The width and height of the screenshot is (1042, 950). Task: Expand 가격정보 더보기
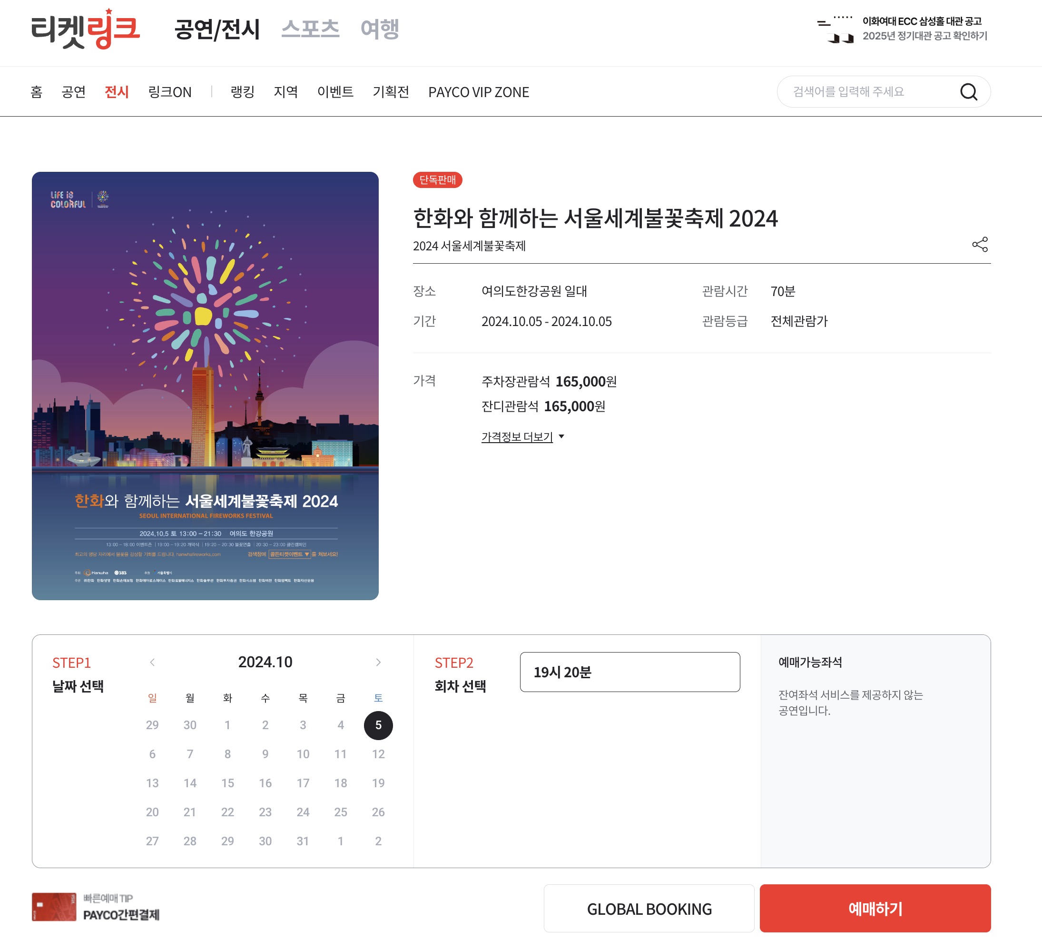[517, 437]
